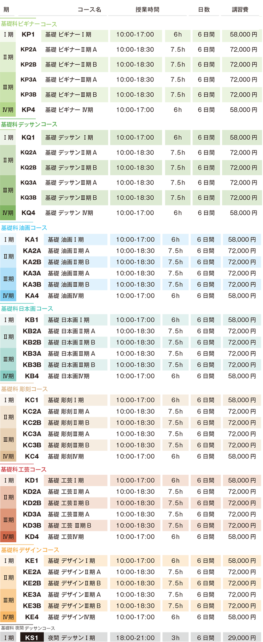Viewport: 263px width, 642px height.
Task: Click the 基礎科 工芸コース heading
Action: click(x=24, y=469)
